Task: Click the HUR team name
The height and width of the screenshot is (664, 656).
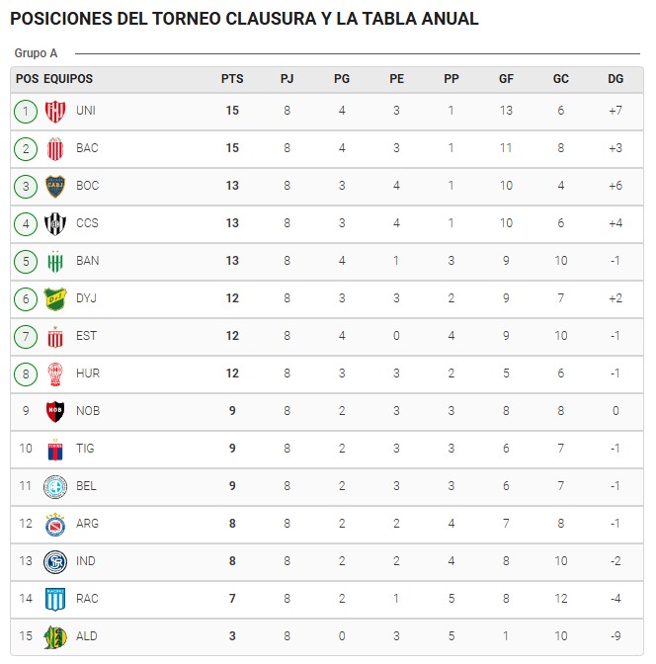Action: point(88,373)
